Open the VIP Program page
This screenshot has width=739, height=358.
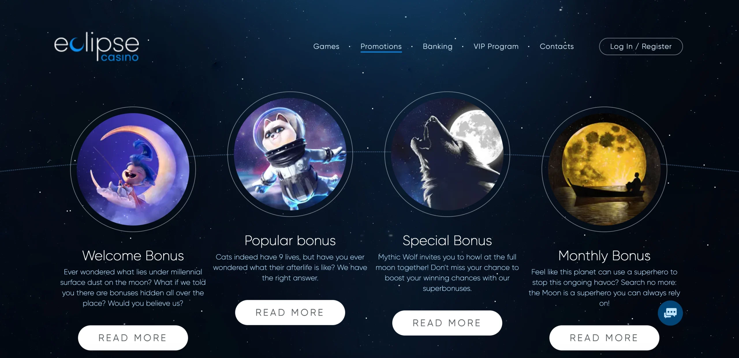pos(496,46)
